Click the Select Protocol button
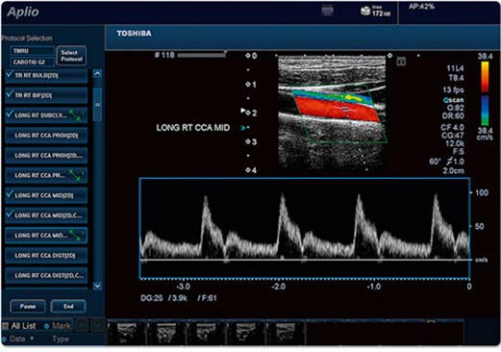This screenshot has width=501, height=352. point(71,56)
